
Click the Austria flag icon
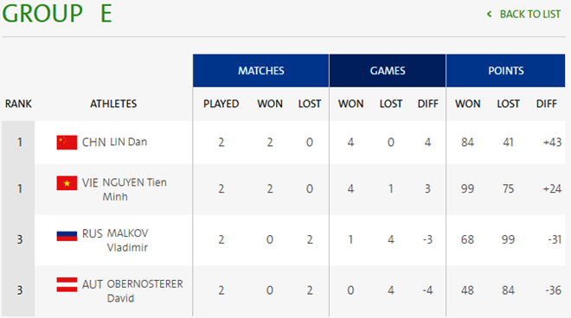click(x=67, y=284)
